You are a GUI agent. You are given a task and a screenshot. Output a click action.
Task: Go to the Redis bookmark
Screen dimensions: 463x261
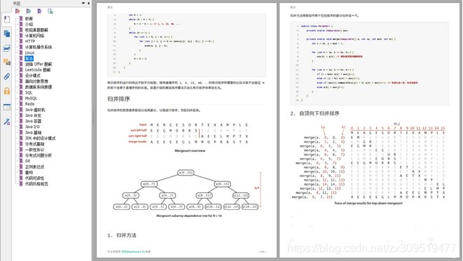[29, 104]
